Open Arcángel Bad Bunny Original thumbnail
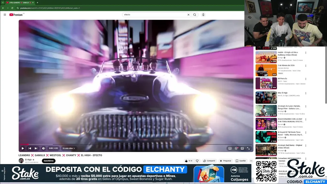This screenshot has width=327, height=184. point(266,150)
